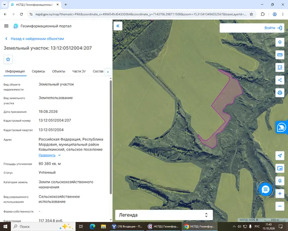The height and width of the screenshot is (231, 288).
Task: Click the cadastral number 13:12:0512004:207 value
Action: 55,120
